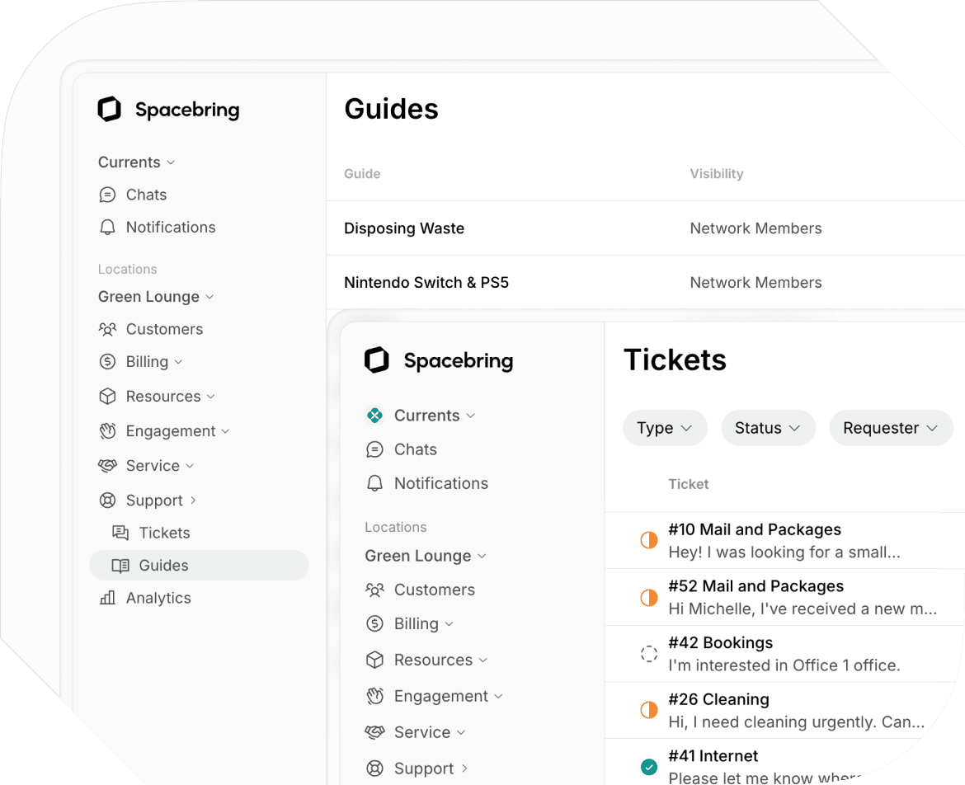Open the Disposing Waste guide
The image size is (965, 785).
pyautogui.click(x=404, y=228)
